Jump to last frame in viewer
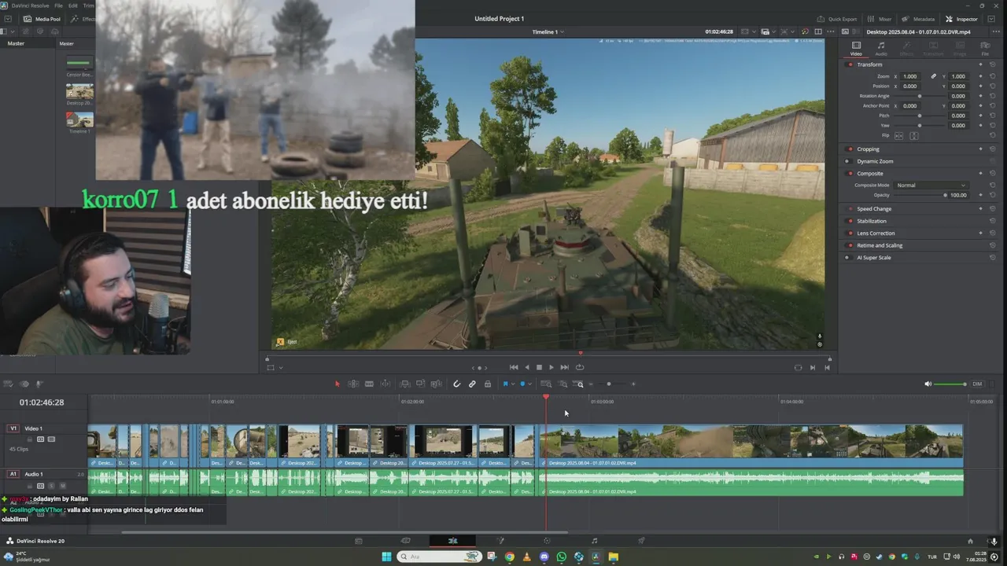The image size is (1007, 566). tap(564, 367)
